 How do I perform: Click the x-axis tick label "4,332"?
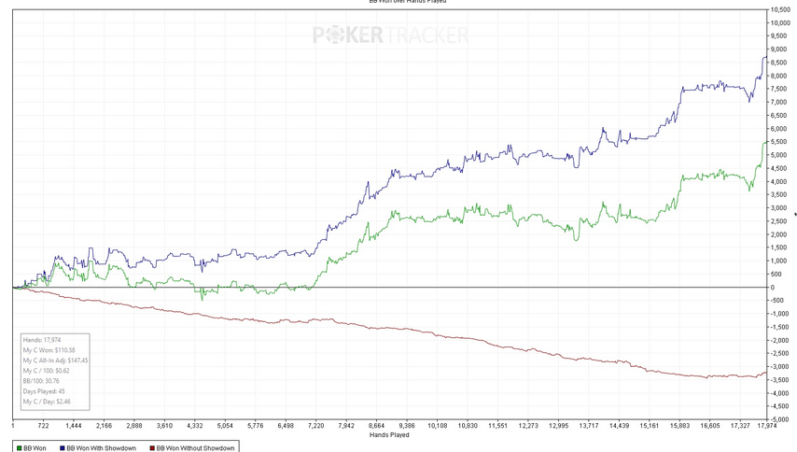[195, 426]
